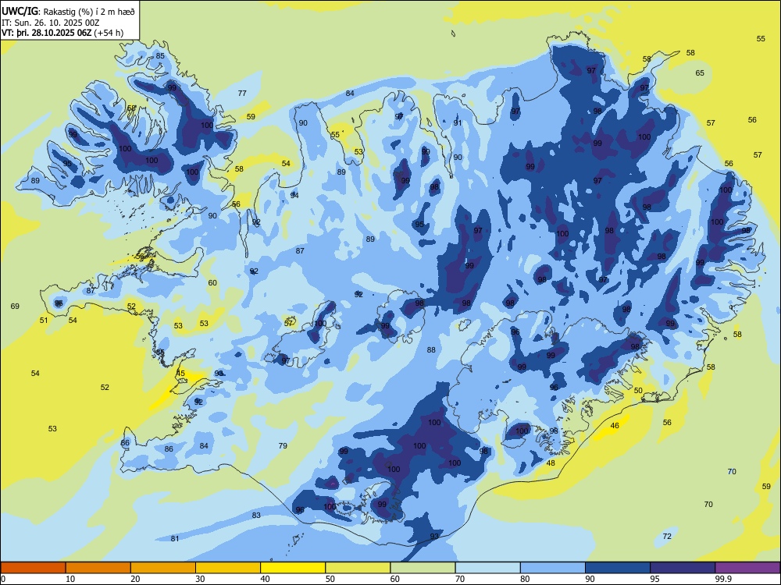Click the legend label '99.9'
781x585 pixels.
723,579
